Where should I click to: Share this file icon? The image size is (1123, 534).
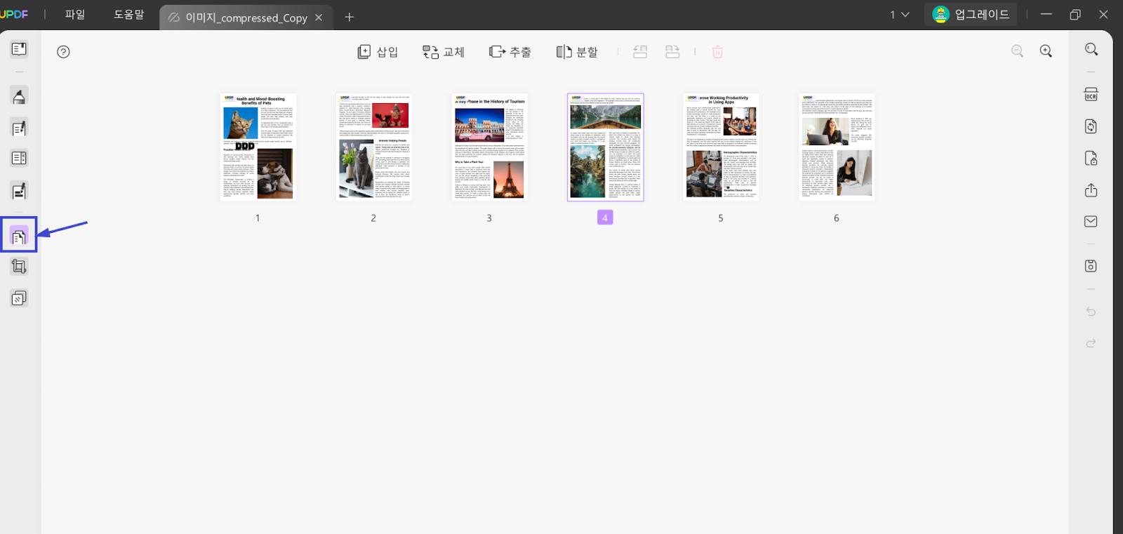point(1091,190)
